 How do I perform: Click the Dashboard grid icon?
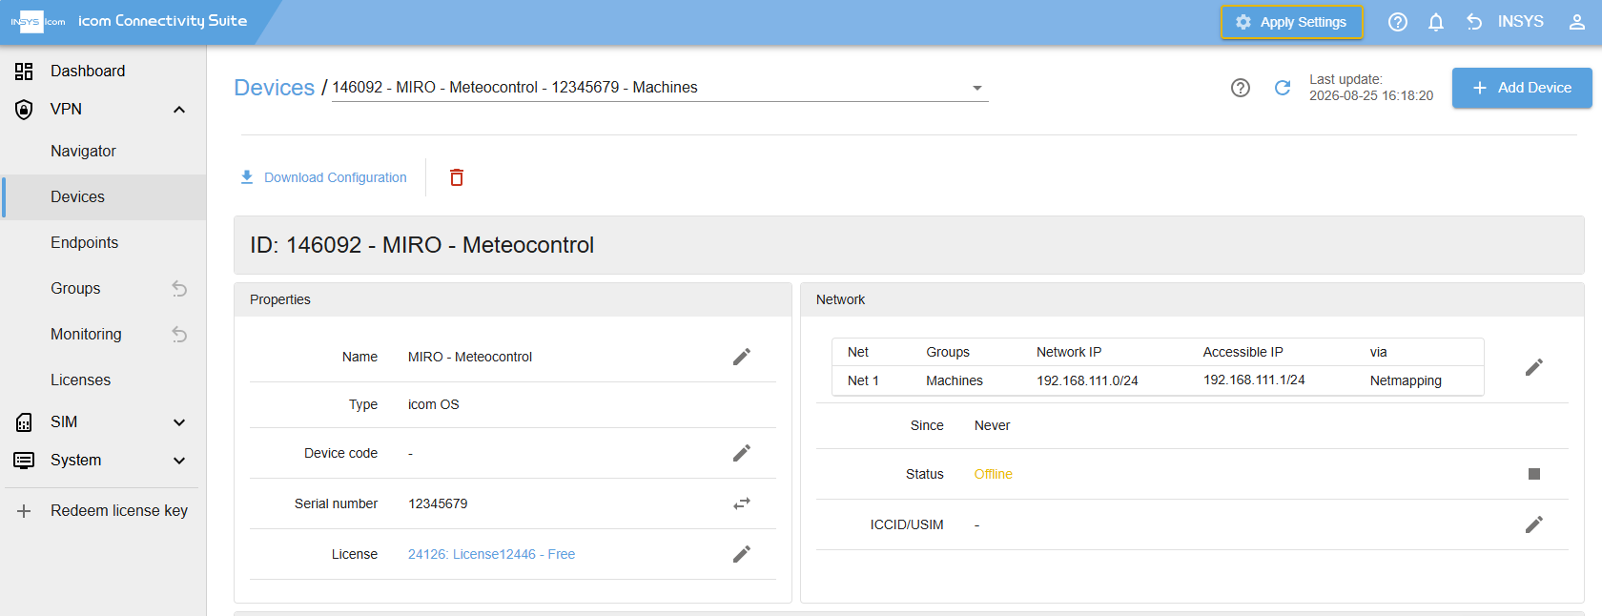click(x=24, y=72)
